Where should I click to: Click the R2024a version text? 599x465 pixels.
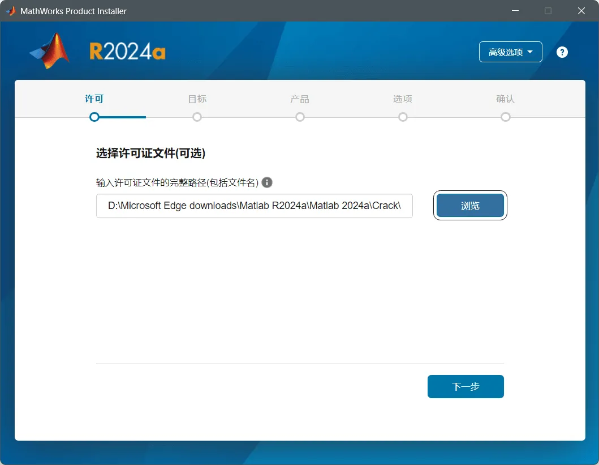click(127, 52)
